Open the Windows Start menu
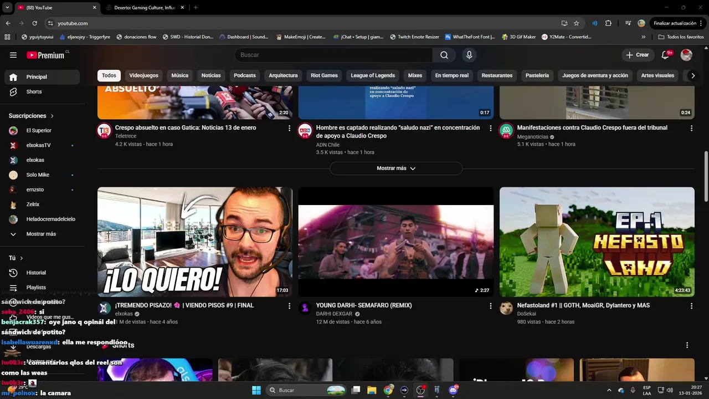The height and width of the screenshot is (399, 709). coord(256,390)
